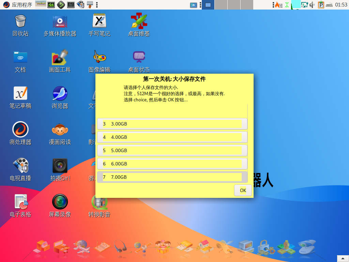Click the orange office desk dock icon

coord(61,247)
